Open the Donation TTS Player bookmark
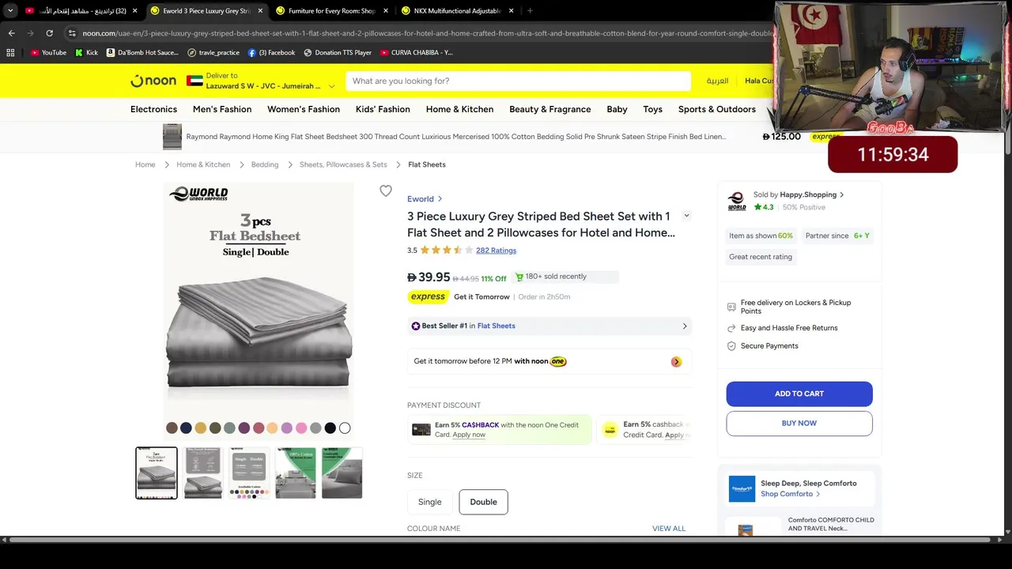Image resolution: width=1012 pixels, height=569 pixels. click(338, 52)
